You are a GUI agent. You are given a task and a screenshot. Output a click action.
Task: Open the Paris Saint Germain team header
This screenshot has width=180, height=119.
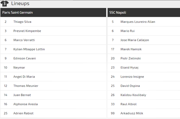(x=53, y=13)
